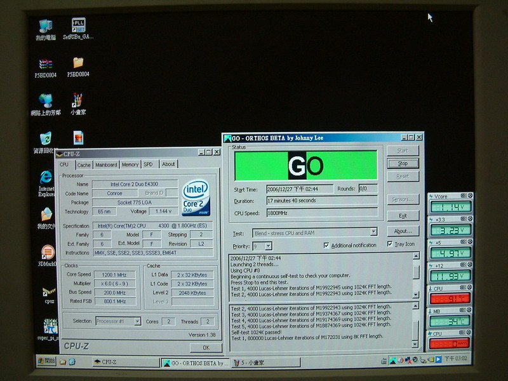Enable the Additional notification checkbox

pyautogui.click(x=326, y=245)
